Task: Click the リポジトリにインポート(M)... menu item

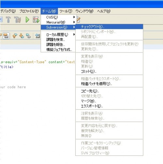Action: point(109,32)
